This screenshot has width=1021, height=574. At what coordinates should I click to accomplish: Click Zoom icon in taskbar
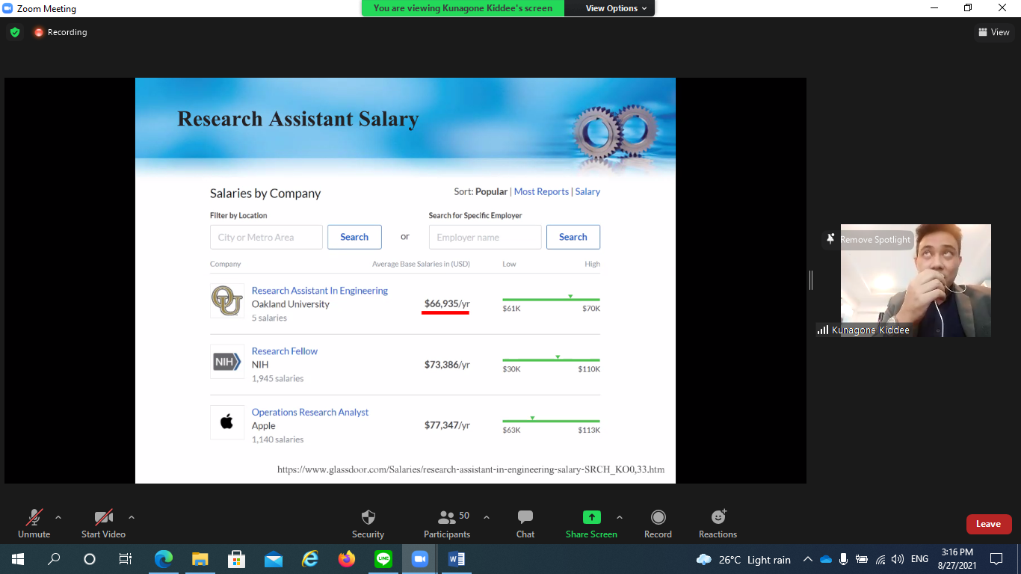pos(420,559)
